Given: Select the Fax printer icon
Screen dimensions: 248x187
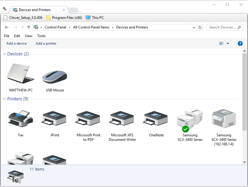Looking at the screenshot, I should point(21,119).
